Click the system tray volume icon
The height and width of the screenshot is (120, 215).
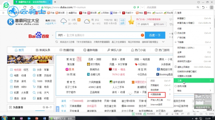(197, 118)
